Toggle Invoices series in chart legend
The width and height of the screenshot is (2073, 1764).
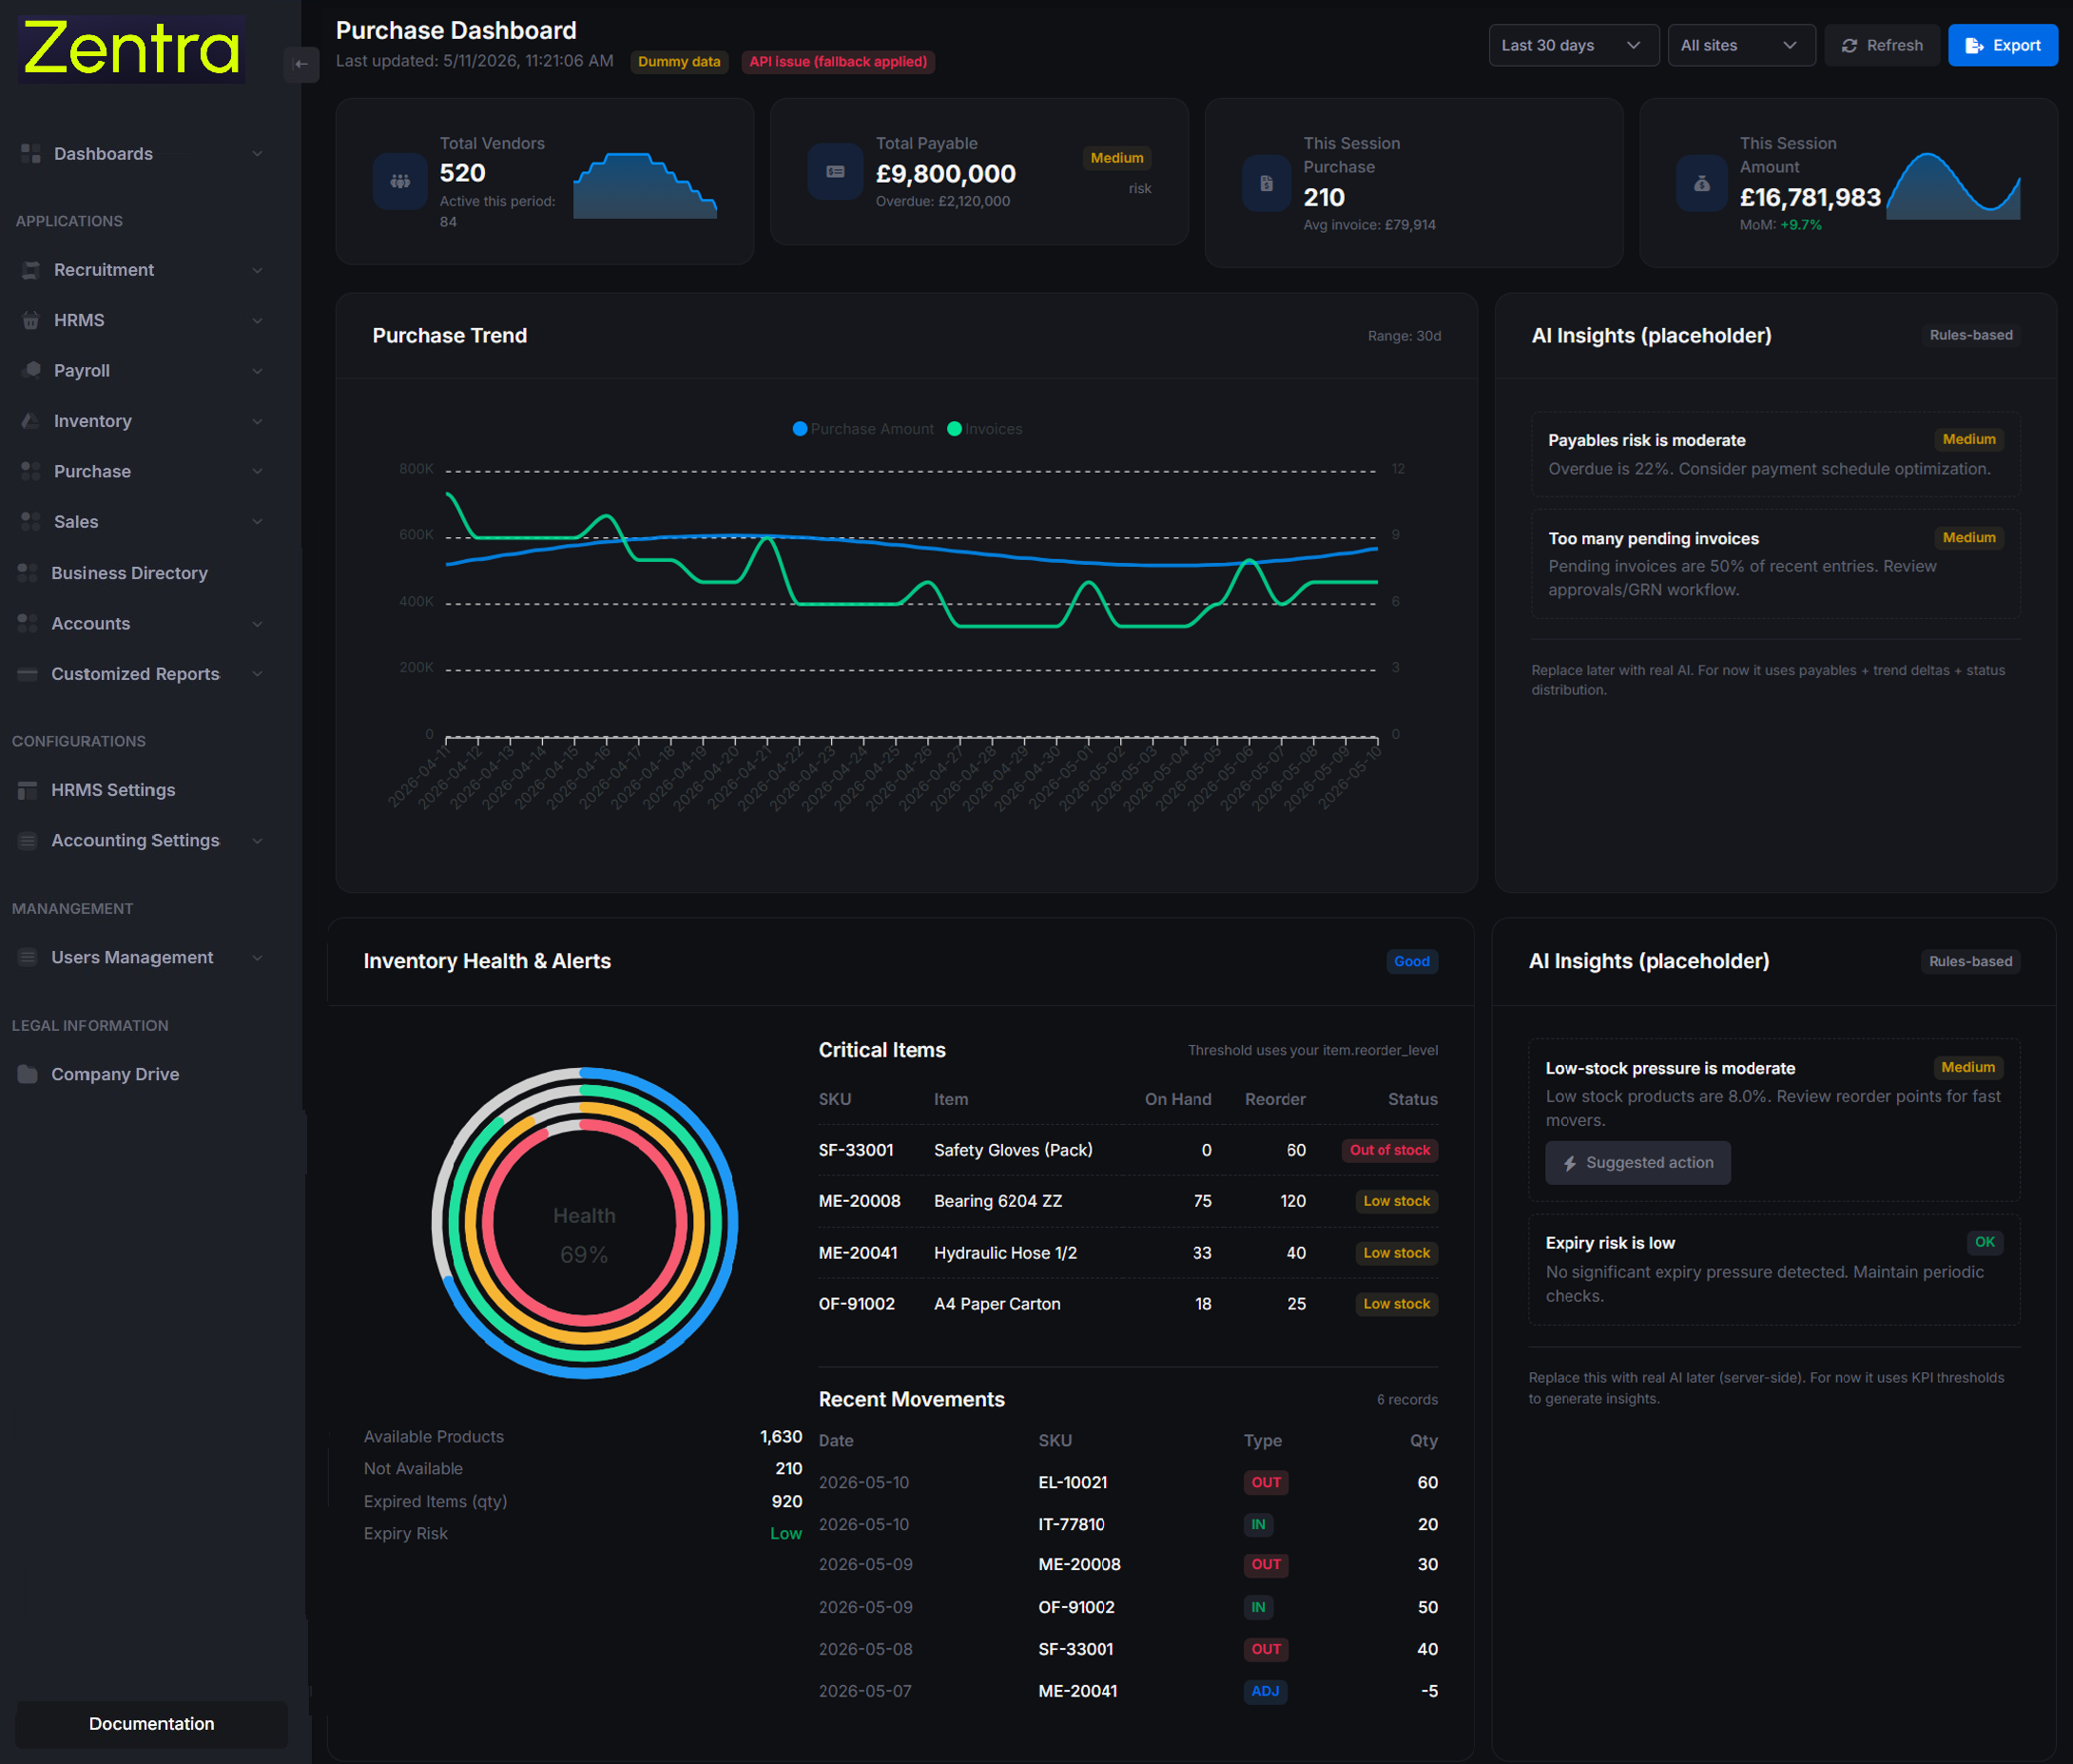(x=985, y=429)
